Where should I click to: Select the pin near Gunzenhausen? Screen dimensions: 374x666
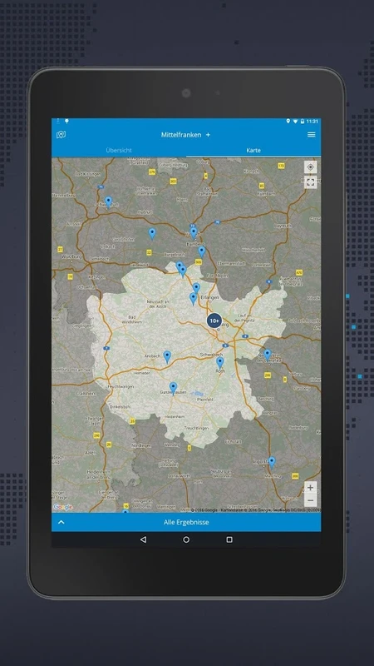click(173, 388)
